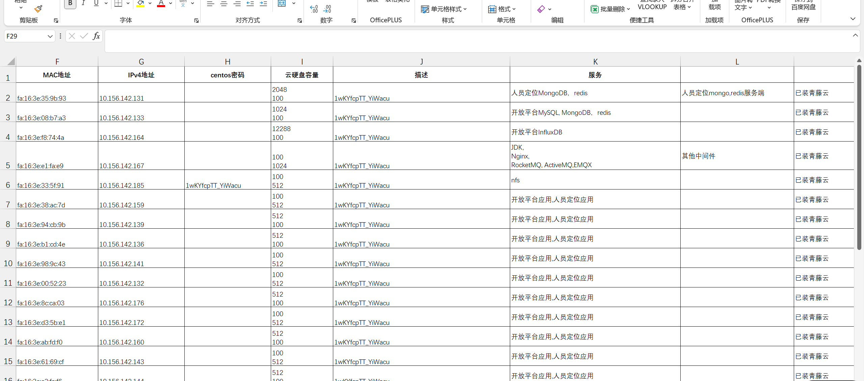This screenshot has width=864, height=381.
Task: Toggle Italic formatting
Action: (83, 3)
